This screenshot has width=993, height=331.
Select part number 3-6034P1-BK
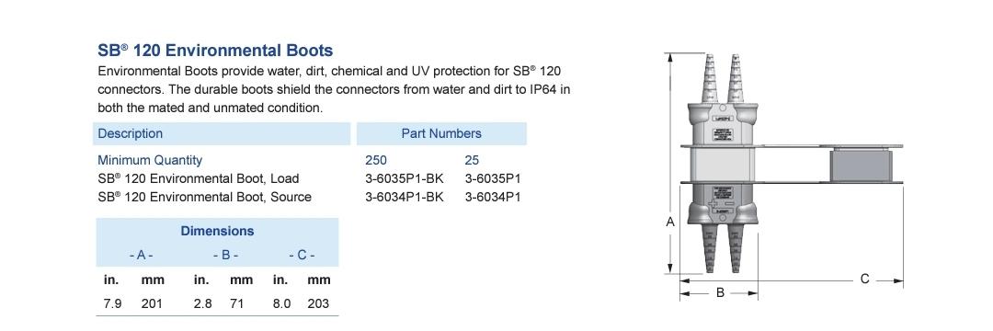tap(404, 197)
